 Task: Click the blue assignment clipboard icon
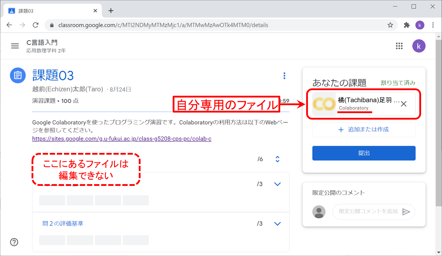click(18, 75)
